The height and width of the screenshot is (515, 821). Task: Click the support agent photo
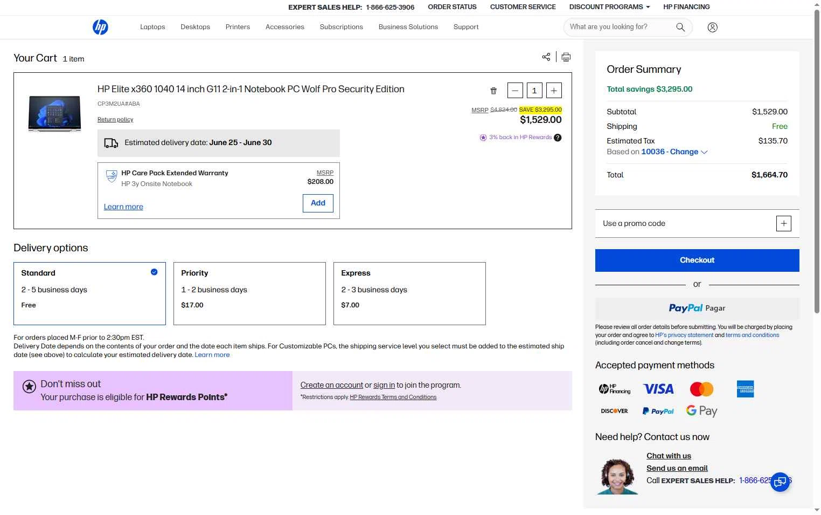pyautogui.click(x=617, y=476)
